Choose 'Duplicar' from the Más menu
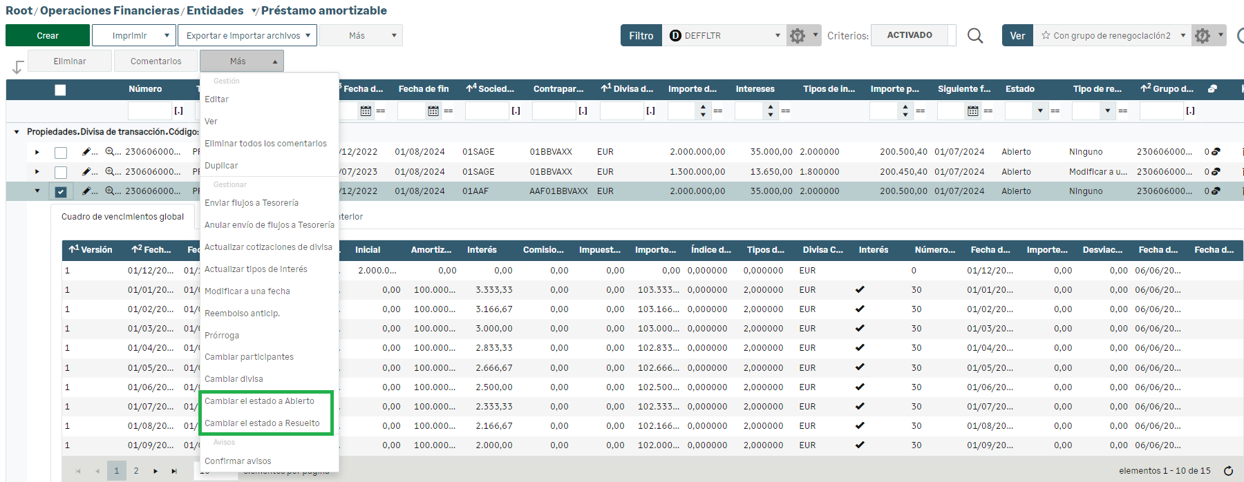1244x482 pixels. pos(221,166)
